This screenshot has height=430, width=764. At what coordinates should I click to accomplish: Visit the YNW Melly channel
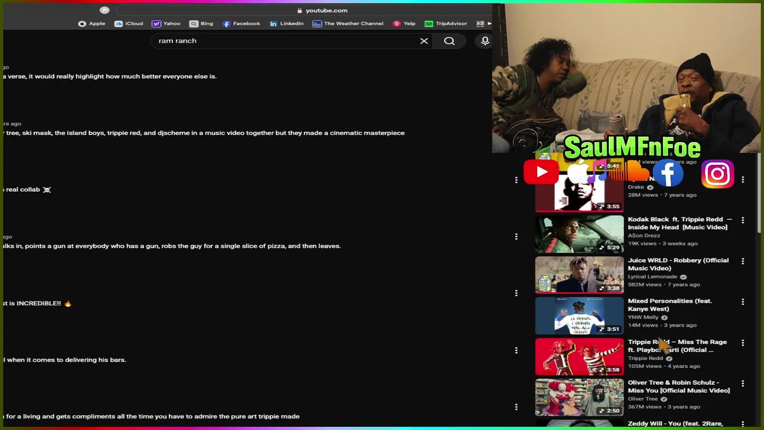click(x=643, y=317)
